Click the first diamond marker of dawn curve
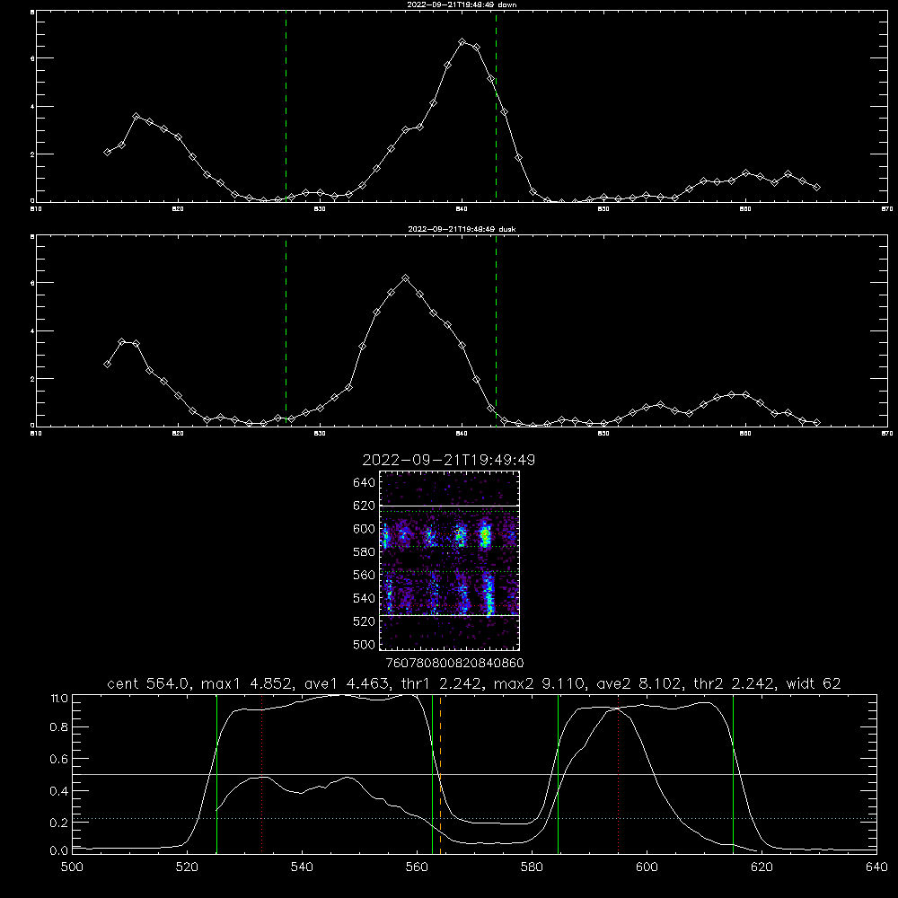Image resolution: width=898 pixels, height=898 pixels. point(107,153)
